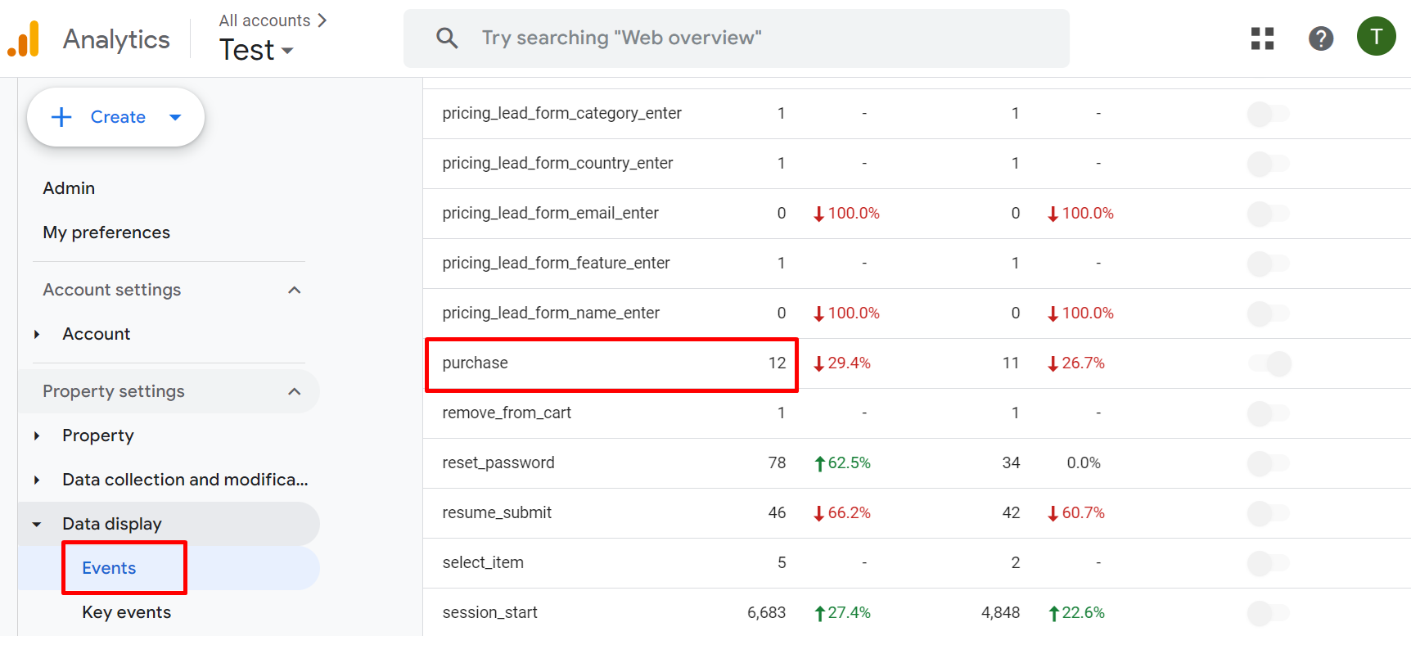The height and width of the screenshot is (645, 1411).
Task: Open pricing_lead_form_country_enter event
Action: pos(557,163)
